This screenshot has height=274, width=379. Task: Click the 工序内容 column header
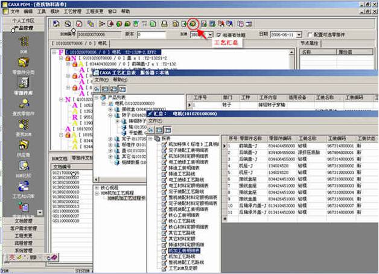point(272,98)
